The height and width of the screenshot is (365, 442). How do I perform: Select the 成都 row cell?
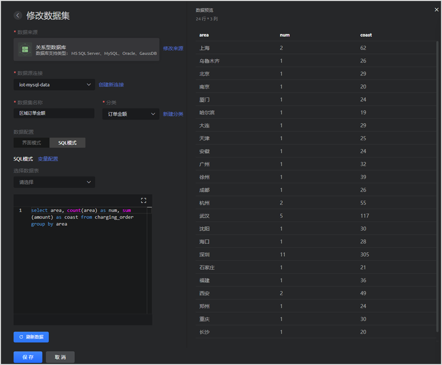tap(204, 190)
